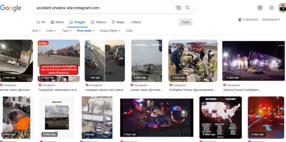Clear the applied filters
This screenshot has height=142, width=286.
click(x=129, y=31)
